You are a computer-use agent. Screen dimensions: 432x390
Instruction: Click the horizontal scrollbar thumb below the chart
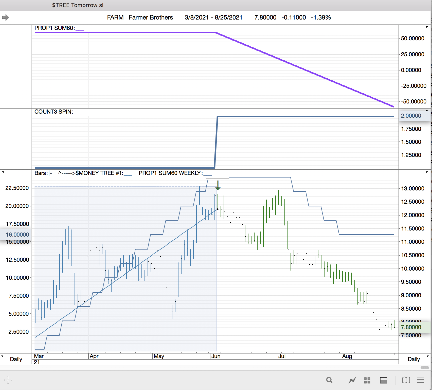(x=425, y=368)
